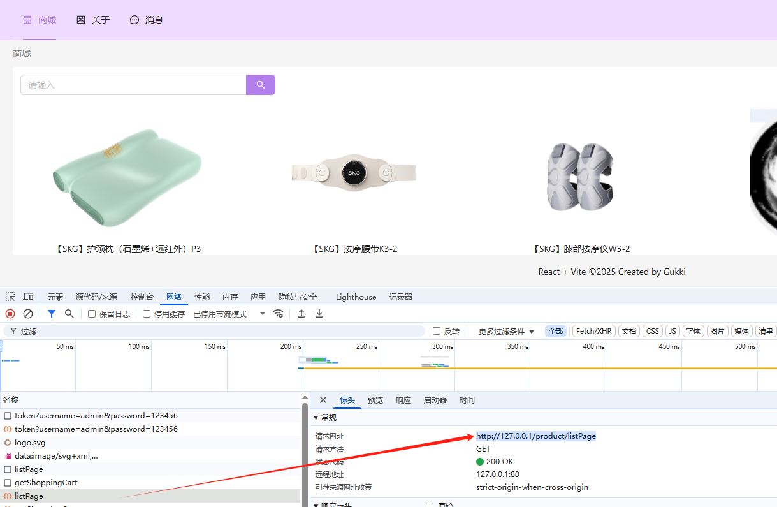Screen dimensions: 777x507
Task: Open the 关于 navigation menu item
Action: tap(93, 20)
